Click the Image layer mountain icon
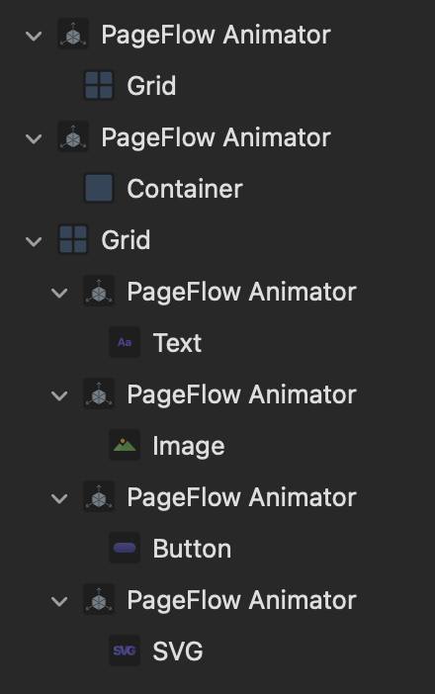This screenshot has height=694, width=435. point(125,445)
